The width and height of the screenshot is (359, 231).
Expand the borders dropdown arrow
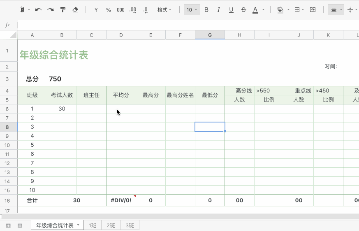tap(303, 10)
